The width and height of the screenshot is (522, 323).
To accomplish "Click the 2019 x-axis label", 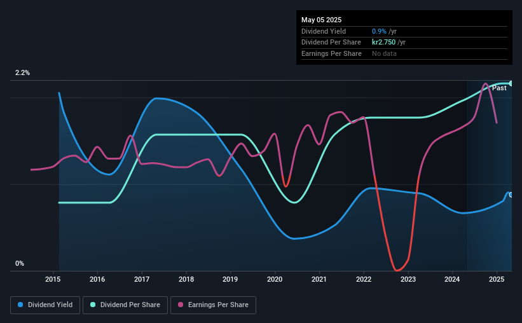I will [230, 279].
